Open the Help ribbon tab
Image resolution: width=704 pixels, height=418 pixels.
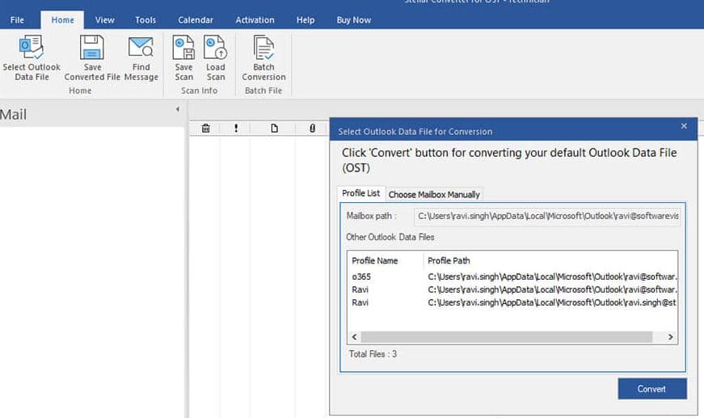pos(306,20)
